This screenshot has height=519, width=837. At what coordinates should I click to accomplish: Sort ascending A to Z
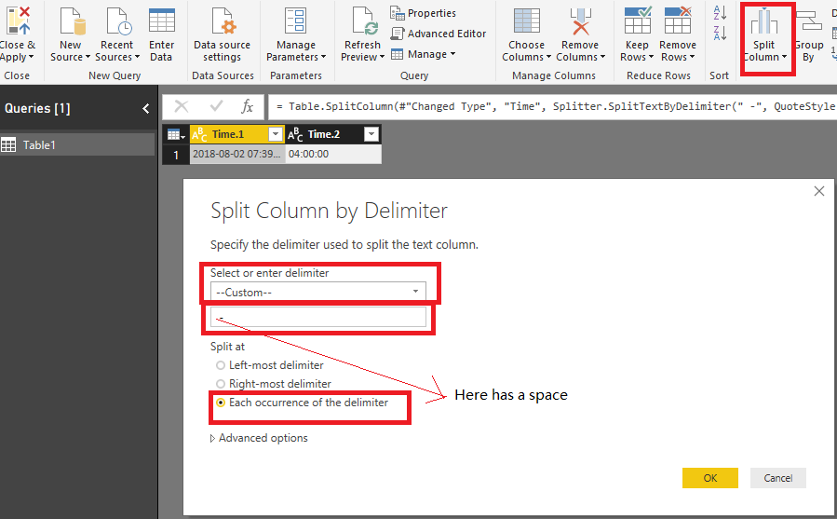[720, 12]
